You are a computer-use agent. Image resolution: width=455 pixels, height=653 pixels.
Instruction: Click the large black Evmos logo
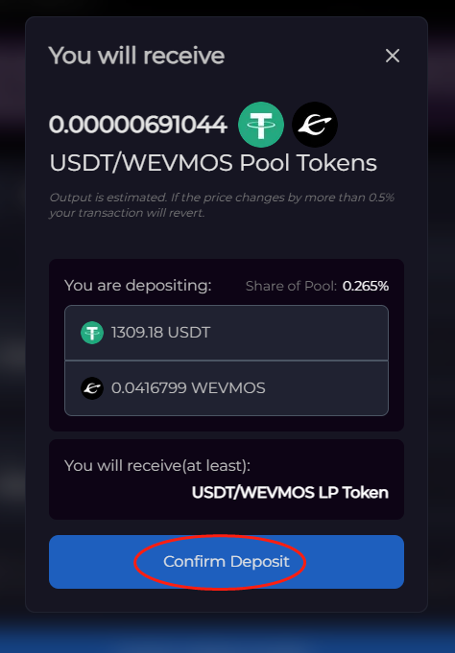tap(315, 125)
